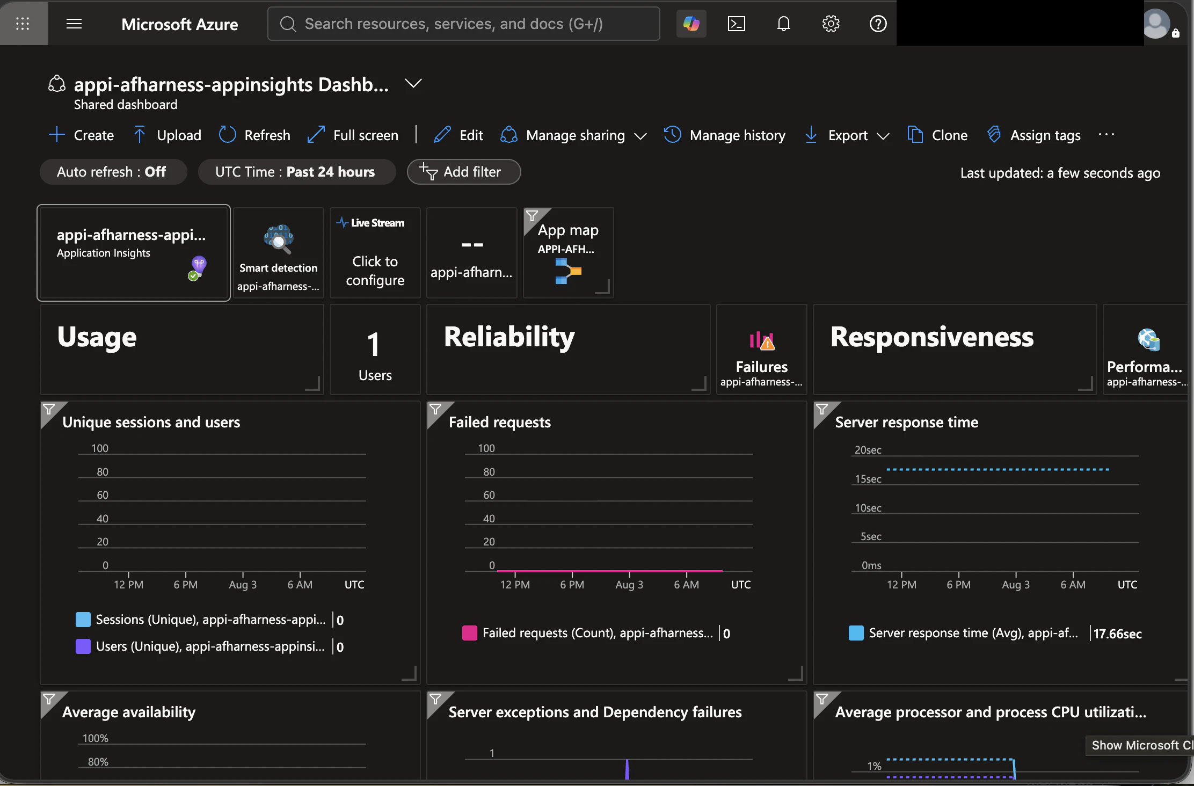
Task: Click Upload in the dashboard toolbar
Action: (167, 135)
